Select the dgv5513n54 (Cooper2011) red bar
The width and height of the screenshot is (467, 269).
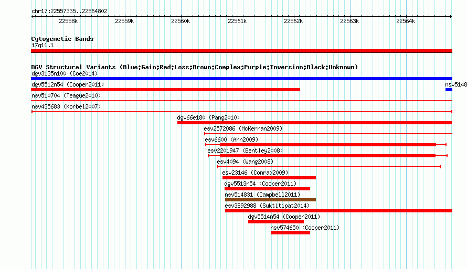coord(267,189)
